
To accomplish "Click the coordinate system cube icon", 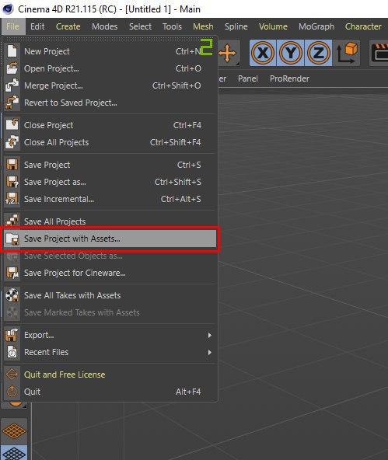I will [x=347, y=53].
